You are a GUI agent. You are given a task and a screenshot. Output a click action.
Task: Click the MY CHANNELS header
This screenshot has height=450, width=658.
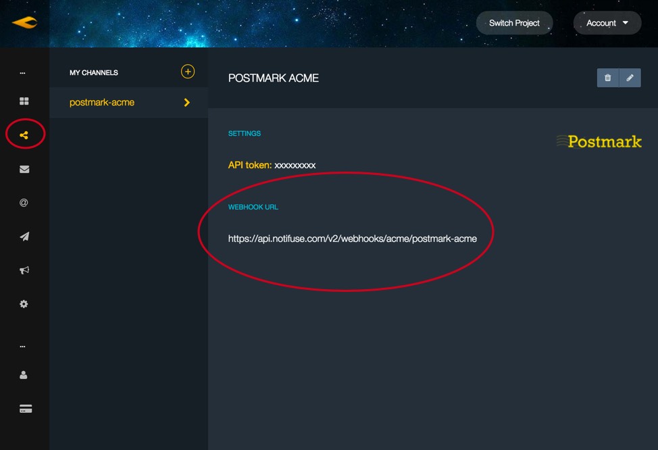coord(94,72)
